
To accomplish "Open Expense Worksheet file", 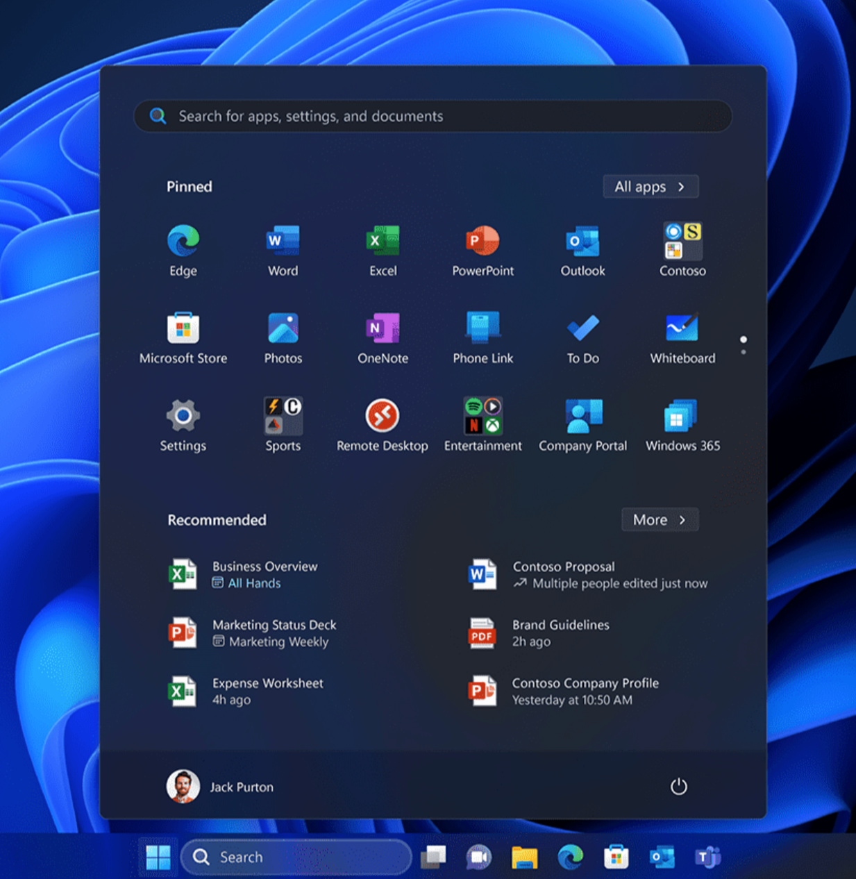I will click(246, 692).
